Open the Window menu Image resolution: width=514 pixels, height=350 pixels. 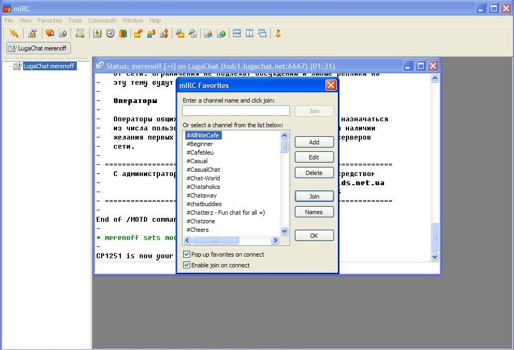coord(133,20)
